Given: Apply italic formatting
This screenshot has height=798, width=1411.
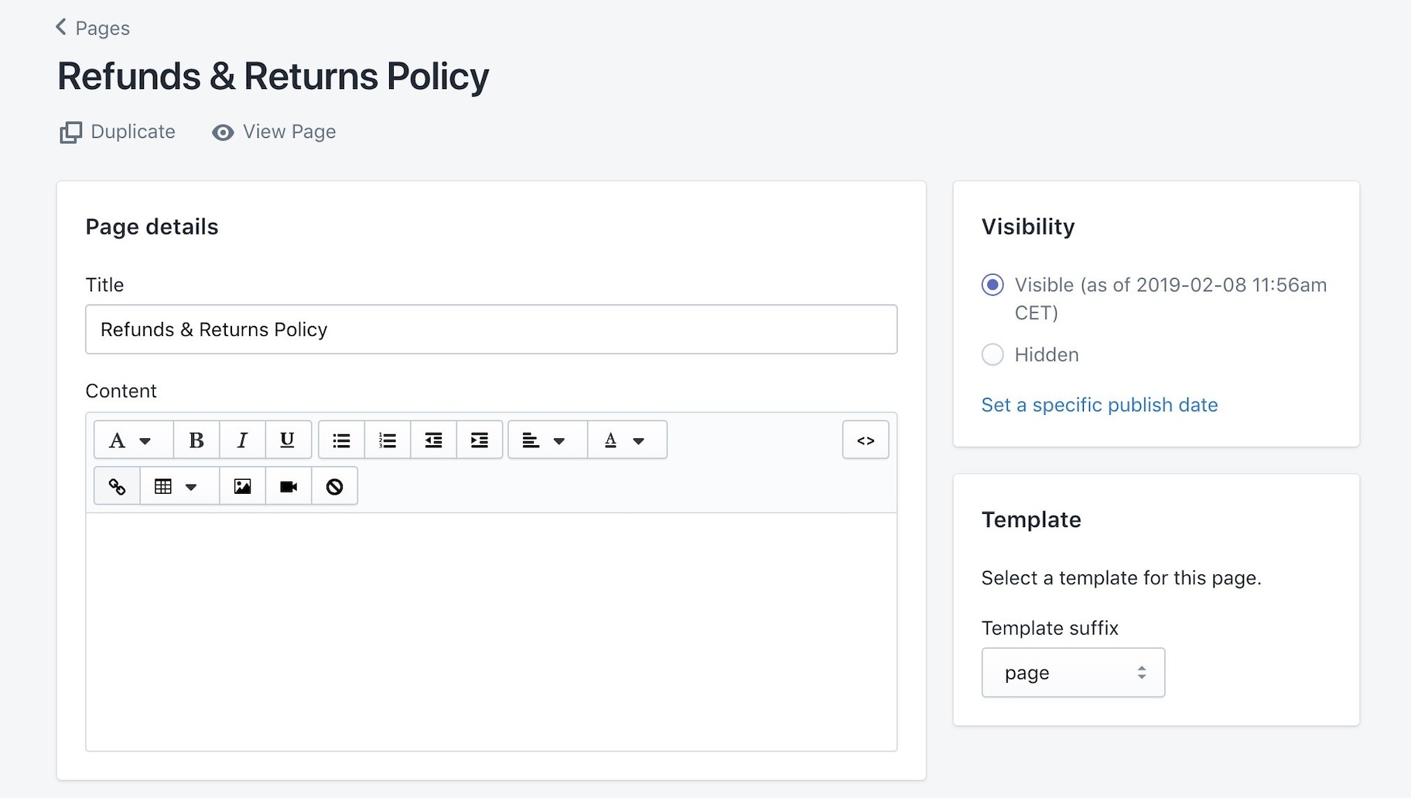Looking at the screenshot, I should [242, 440].
